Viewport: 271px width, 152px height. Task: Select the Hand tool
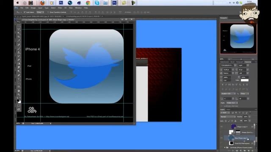coord(19,91)
